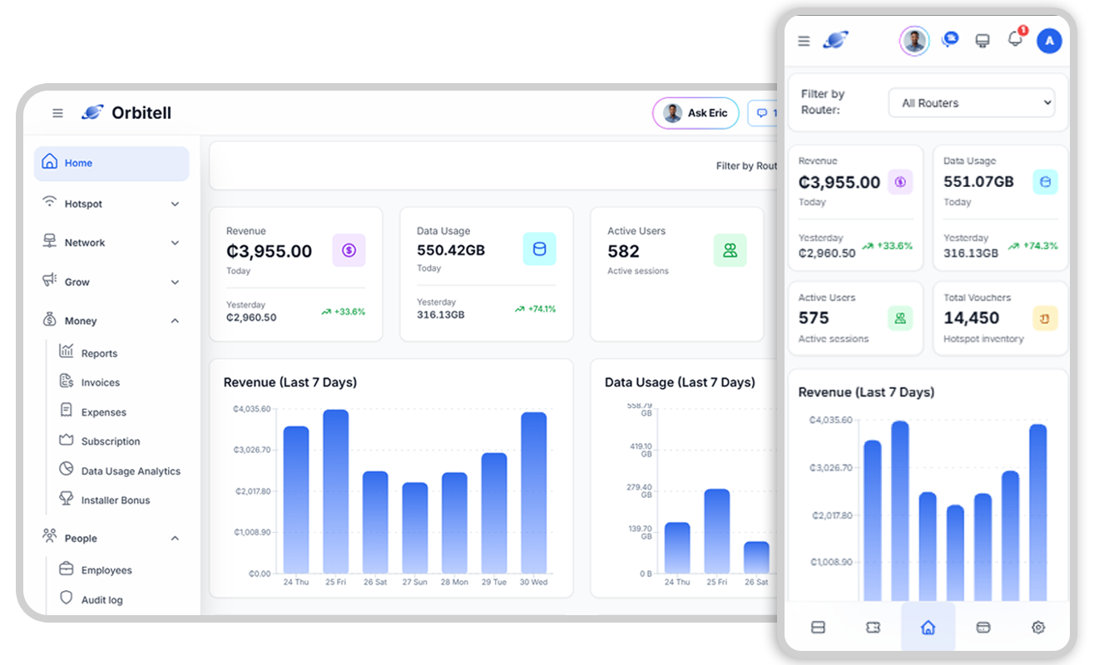Screen dimensions: 1099x665
Task: Tap the Eric assistant avatar in mobile header
Action: 914,41
